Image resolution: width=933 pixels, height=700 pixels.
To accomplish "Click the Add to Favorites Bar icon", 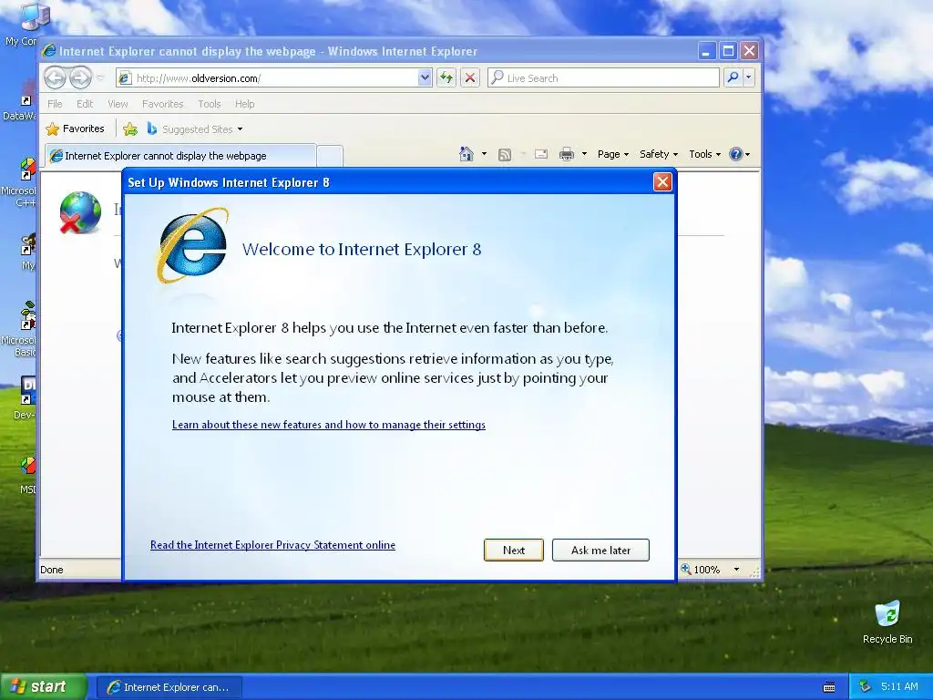I will pos(130,129).
